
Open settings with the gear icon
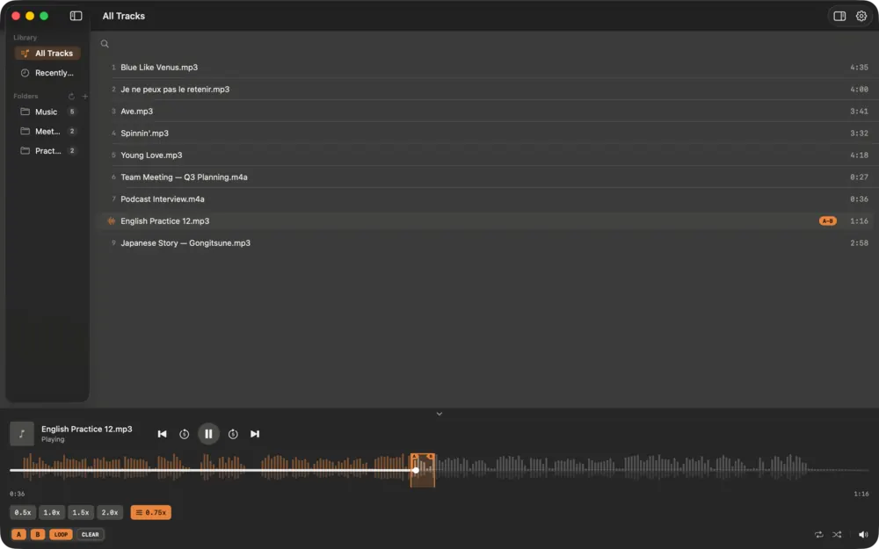(x=861, y=16)
